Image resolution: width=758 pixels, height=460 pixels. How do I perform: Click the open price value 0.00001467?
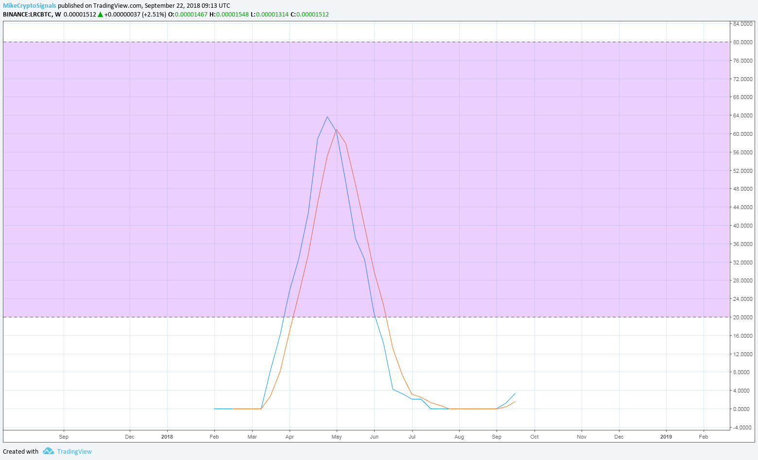pyautogui.click(x=191, y=15)
